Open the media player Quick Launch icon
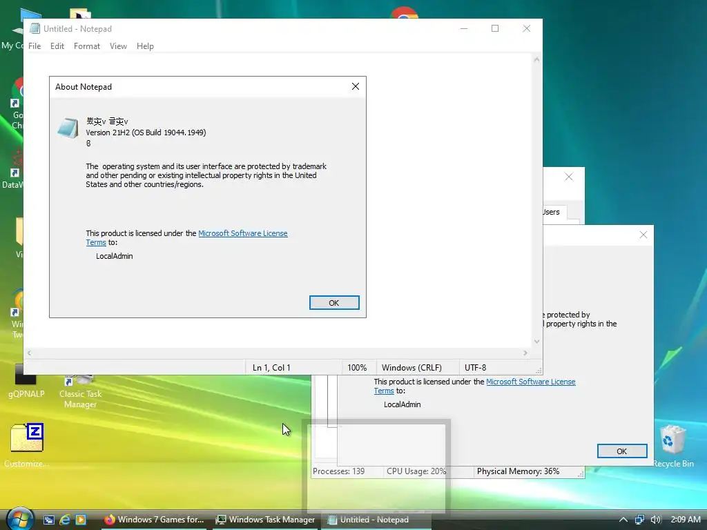This screenshot has width=707, height=530. (81, 520)
